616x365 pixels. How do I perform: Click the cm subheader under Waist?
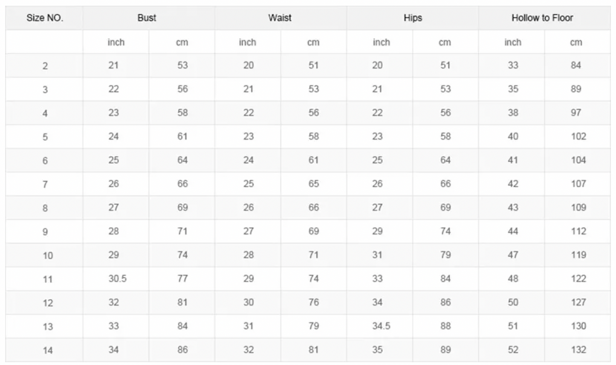pos(313,42)
